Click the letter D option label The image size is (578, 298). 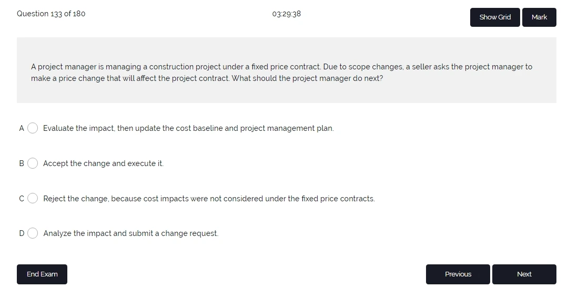(22, 233)
